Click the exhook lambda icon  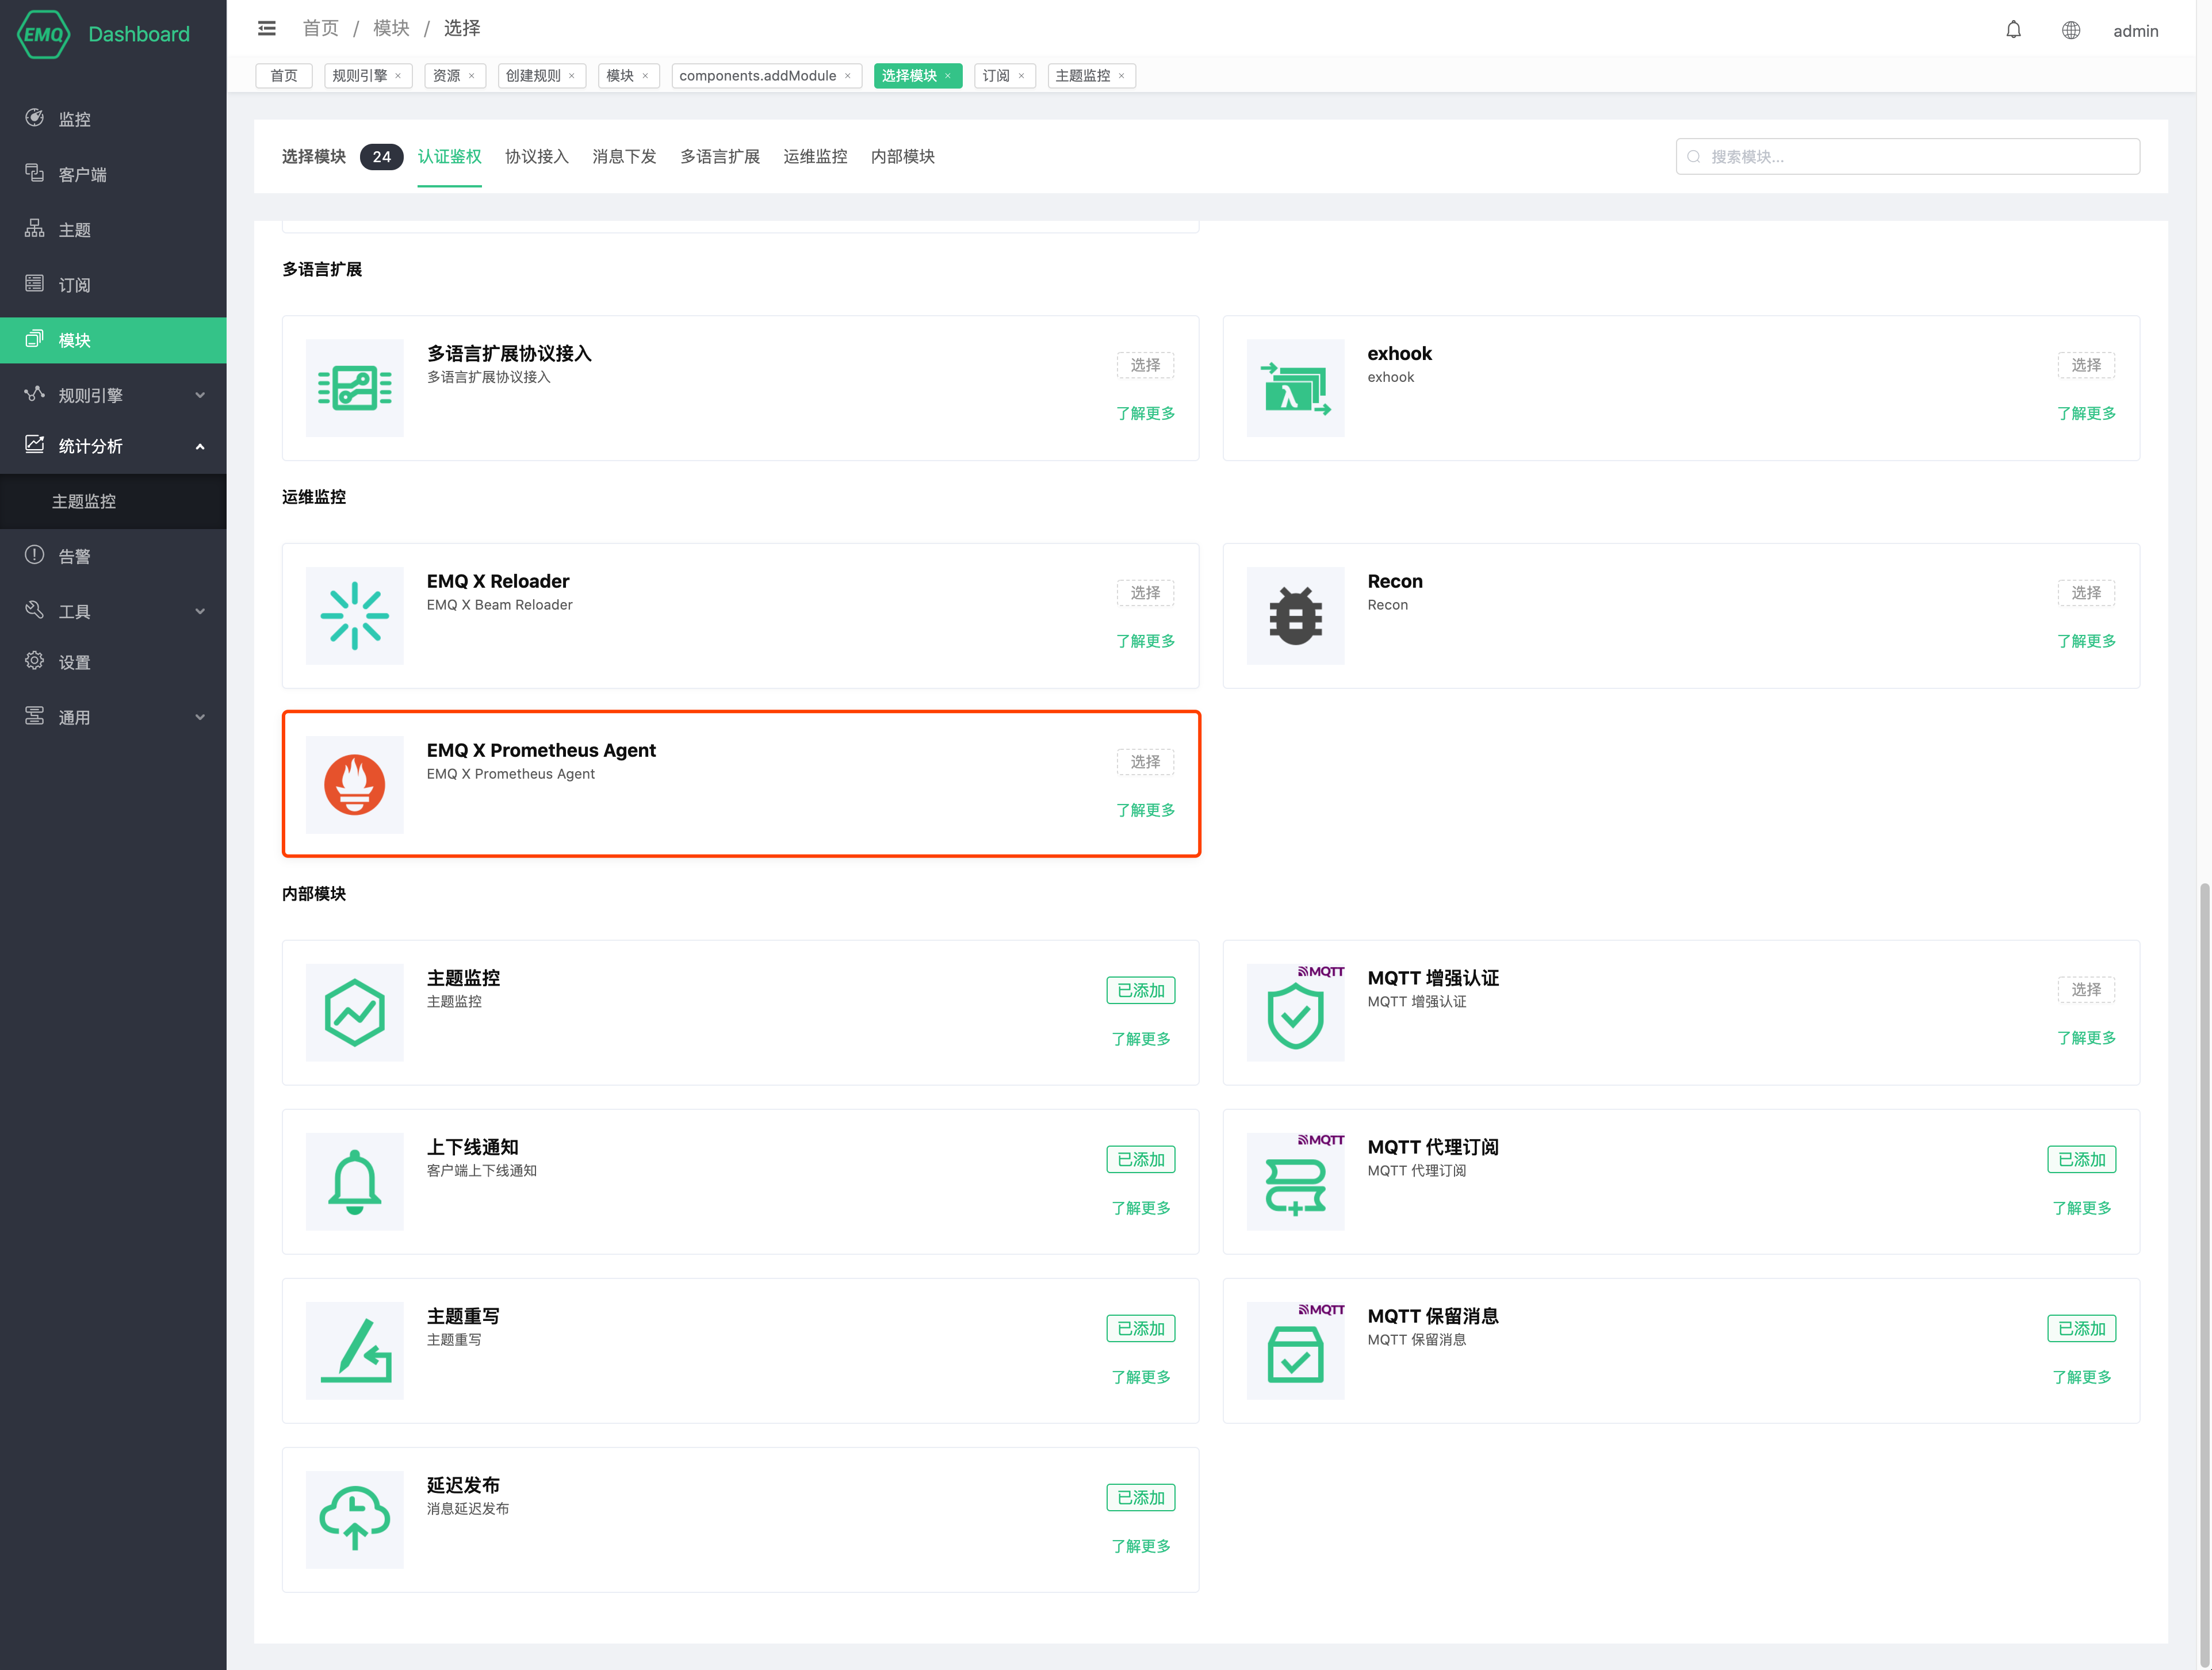click(x=1295, y=388)
